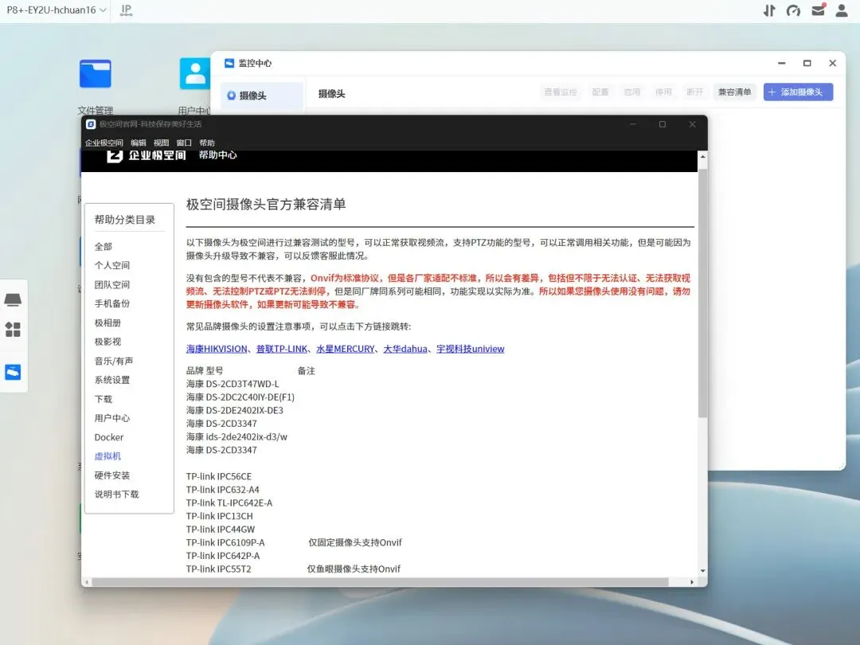Click the 企业极空间 logo in page header
860x645 pixels.
click(x=147, y=156)
